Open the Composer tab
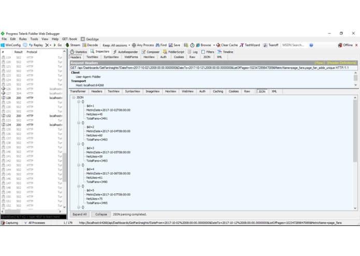 click(150, 52)
